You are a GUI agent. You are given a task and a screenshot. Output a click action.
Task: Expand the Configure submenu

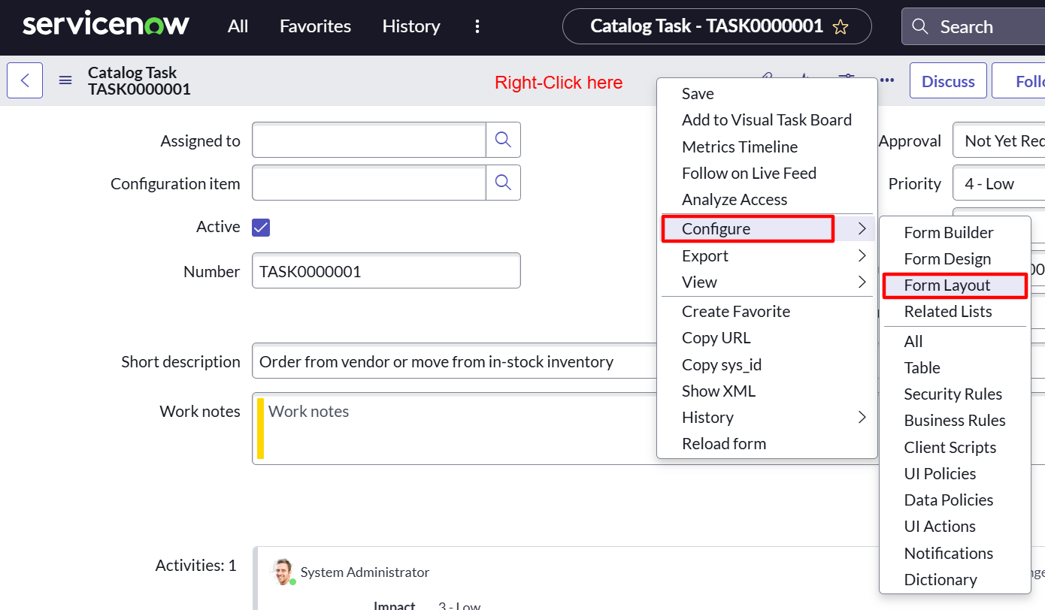tap(767, 229)
